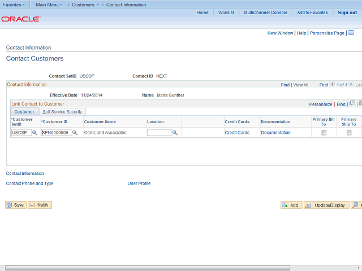Click Find in Link Contact grid
362x271 pixels.
tap(341, 104)
